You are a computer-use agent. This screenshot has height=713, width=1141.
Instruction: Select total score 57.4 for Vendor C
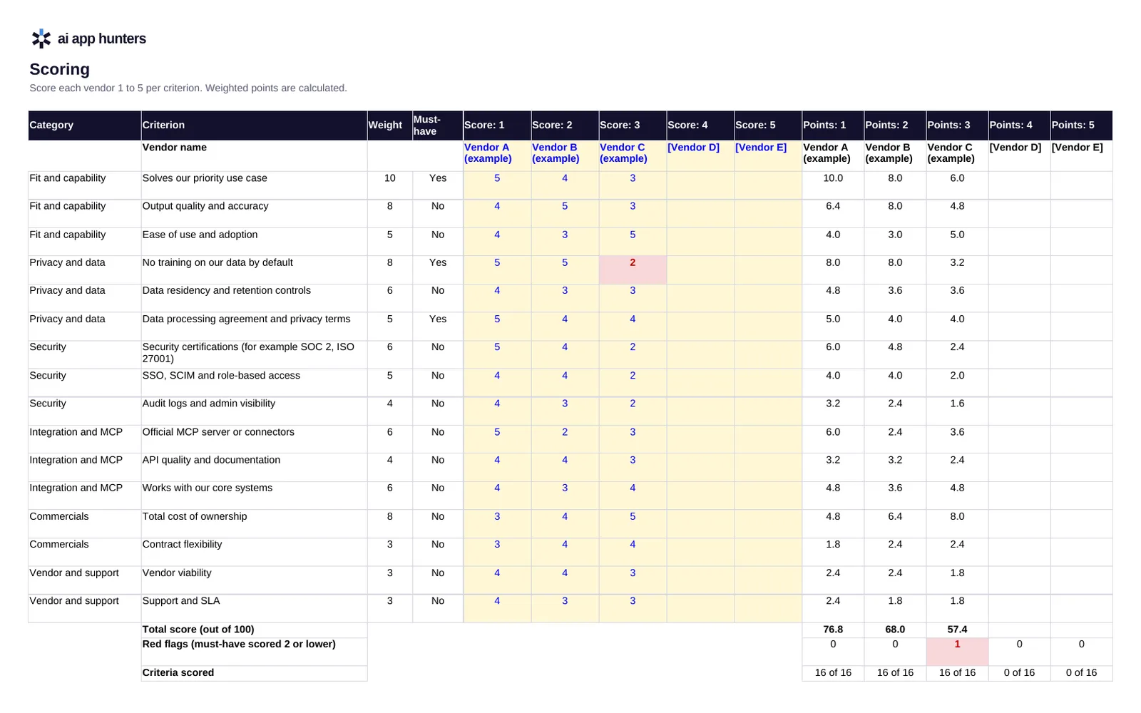pos(957,630)
